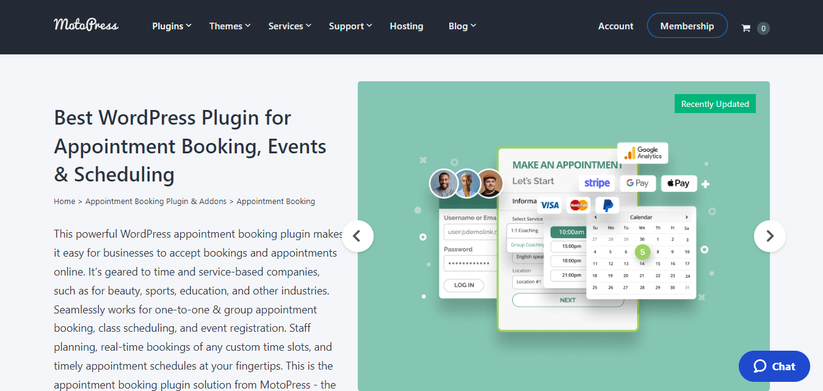The width and height of the screenshot is (823, 391).
Task: Expand the Themes menu
Action: pyautogui.click(x=230, y=26)
